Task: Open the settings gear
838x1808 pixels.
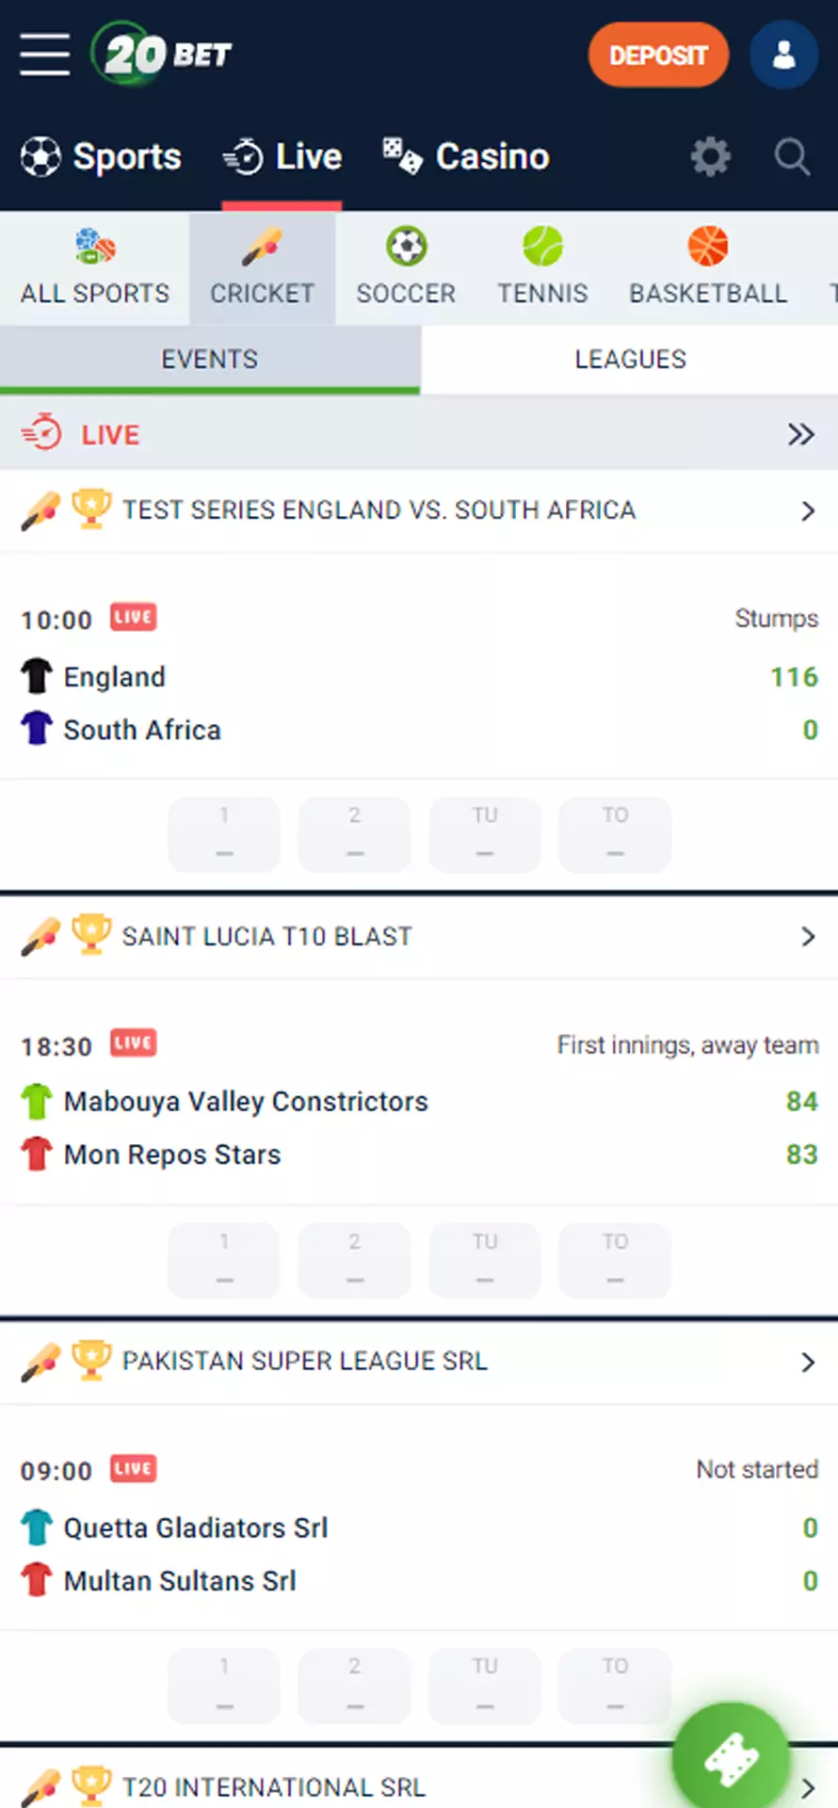Action: click(x=711, y=157)
